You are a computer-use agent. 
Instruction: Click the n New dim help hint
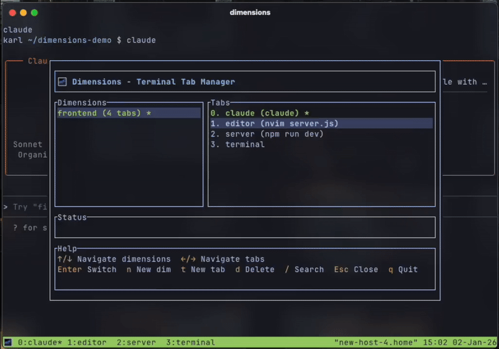[148, 269]
